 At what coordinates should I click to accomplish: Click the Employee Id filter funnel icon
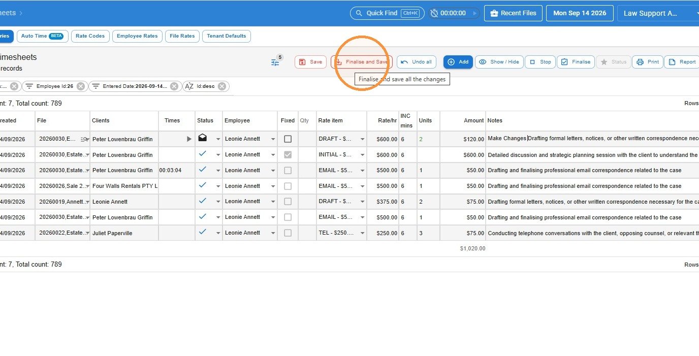[x=29, y=86]
